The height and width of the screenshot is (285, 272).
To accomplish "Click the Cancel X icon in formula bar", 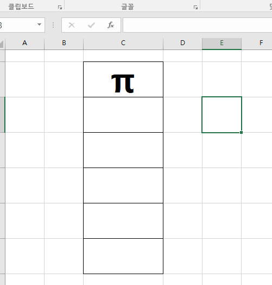I will (72, 25).
